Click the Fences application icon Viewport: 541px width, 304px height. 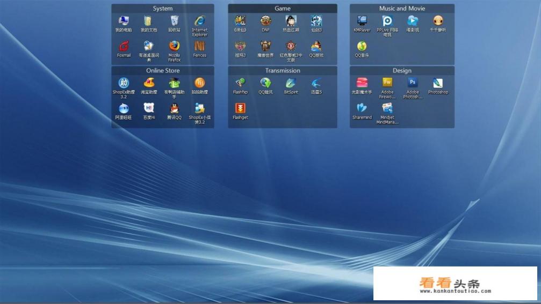tap(200, 47)
